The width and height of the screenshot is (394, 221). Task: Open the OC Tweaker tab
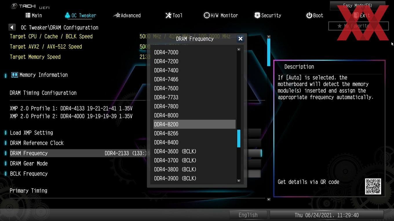click(81, 15)
